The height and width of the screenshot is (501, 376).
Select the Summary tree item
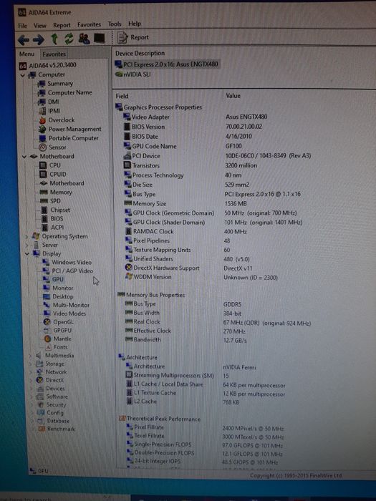coord(56,84)
